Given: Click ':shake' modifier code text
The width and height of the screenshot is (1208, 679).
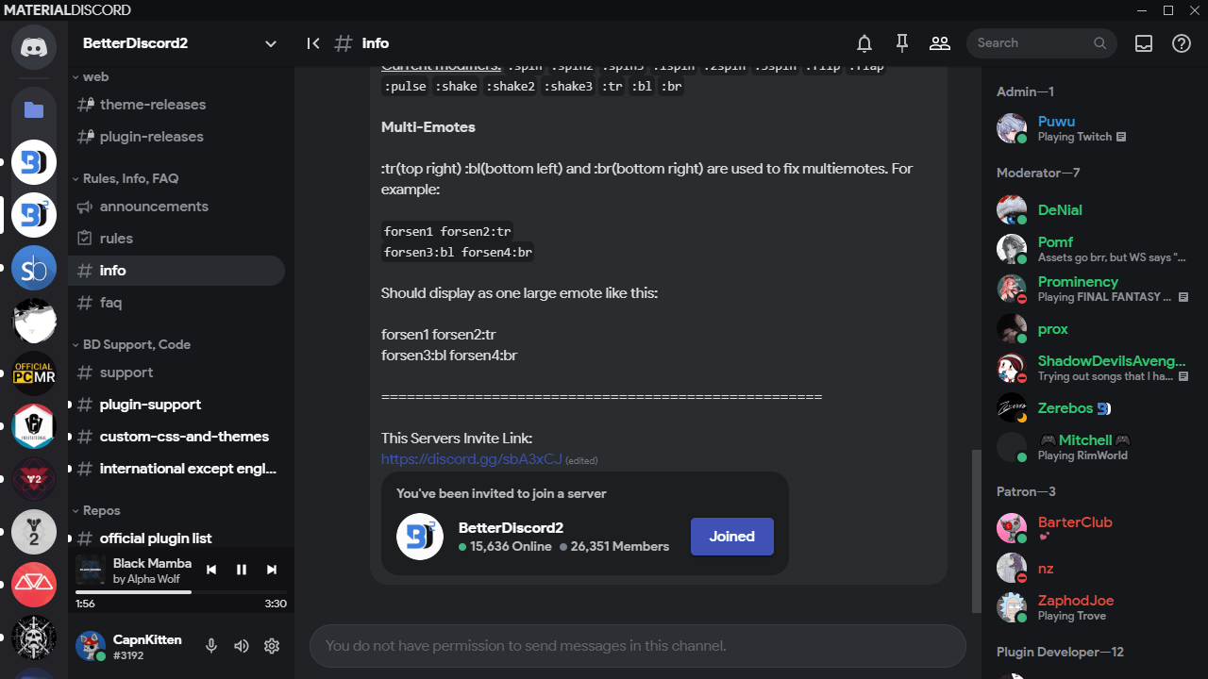Looking at the screenshot, I should click(x=457, y=87).
